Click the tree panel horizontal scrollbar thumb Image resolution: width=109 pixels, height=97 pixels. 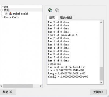pos(18,86)
